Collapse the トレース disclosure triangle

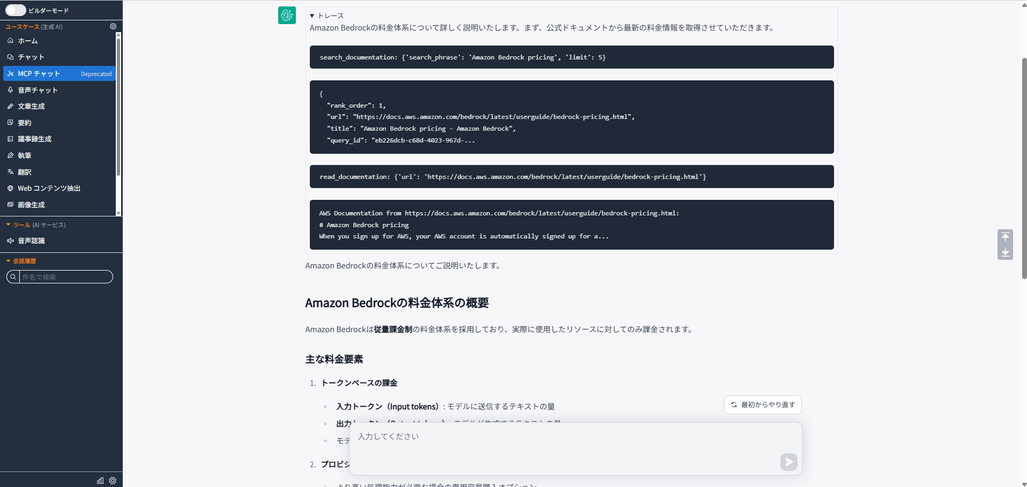point(312,16)
